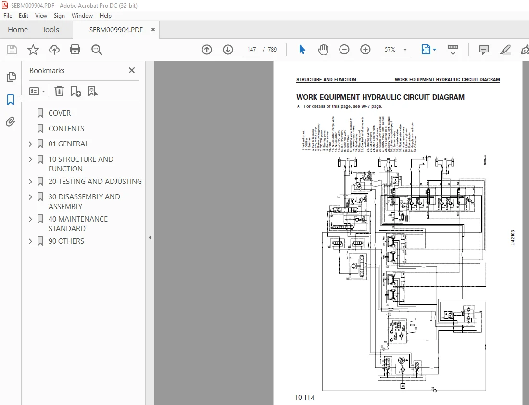Click the hydraulic circuit diagram page

point(398,233)
